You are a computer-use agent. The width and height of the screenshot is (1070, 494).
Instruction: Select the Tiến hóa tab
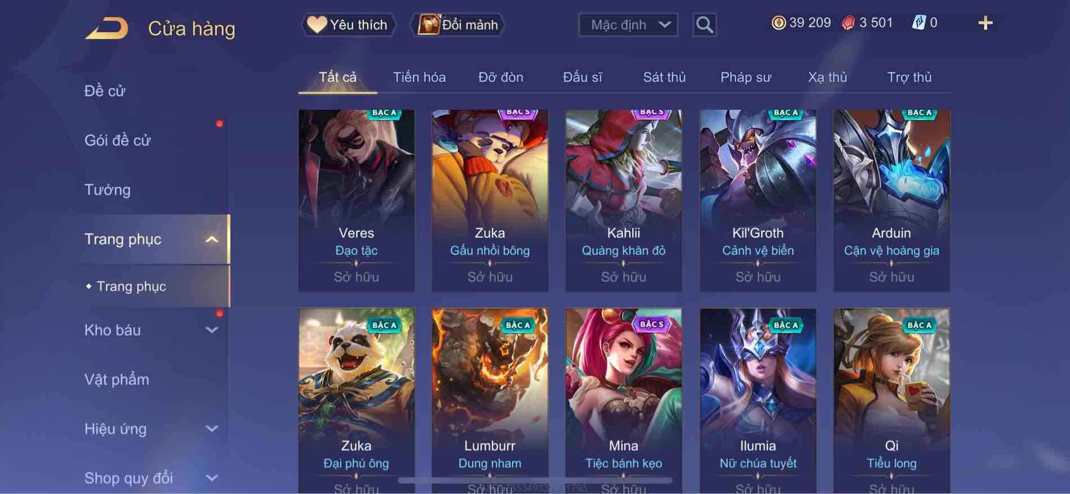[419, 77]
